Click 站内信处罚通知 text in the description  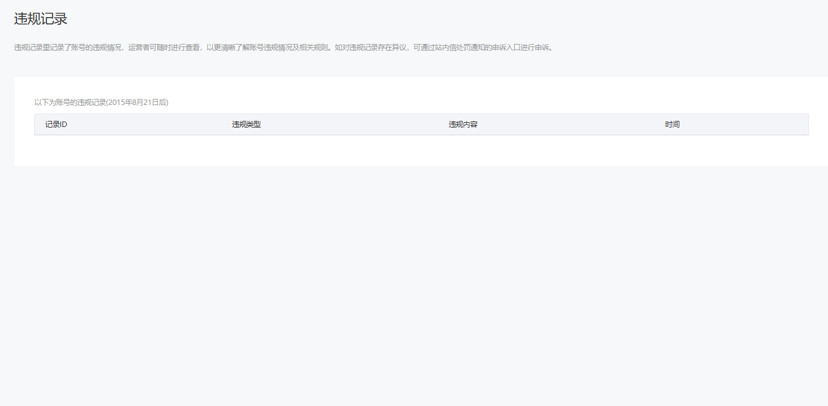tap(457, 48)
